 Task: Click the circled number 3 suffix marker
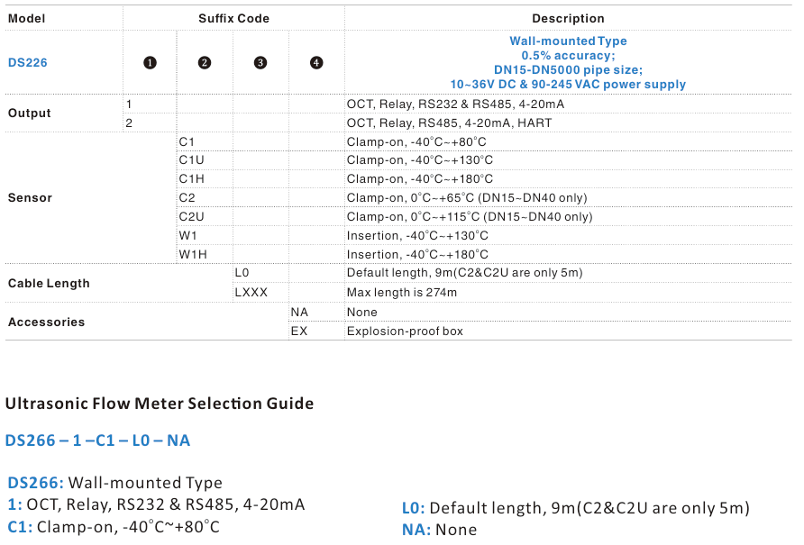[x=260, y=63]
